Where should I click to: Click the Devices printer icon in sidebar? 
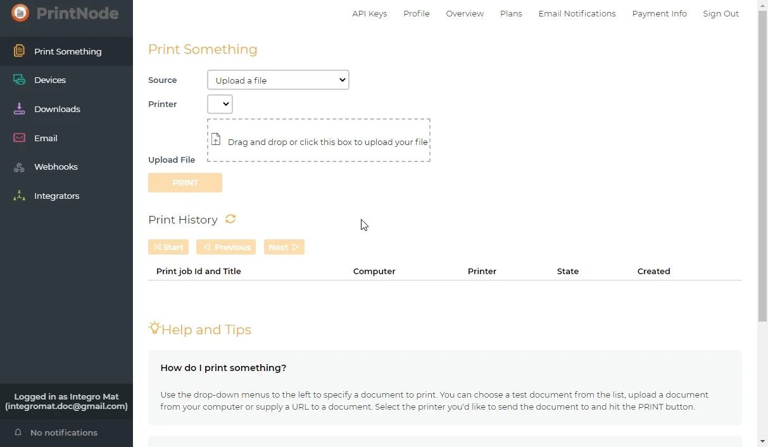pyautogui.click(x=20, y=80)
